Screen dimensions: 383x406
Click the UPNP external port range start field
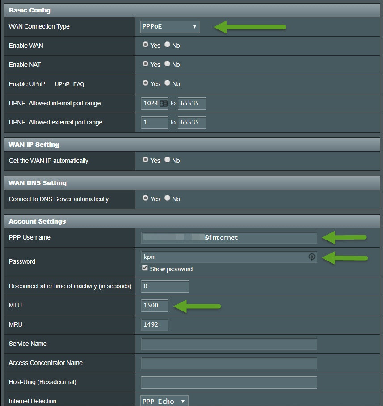click(155, 123)
